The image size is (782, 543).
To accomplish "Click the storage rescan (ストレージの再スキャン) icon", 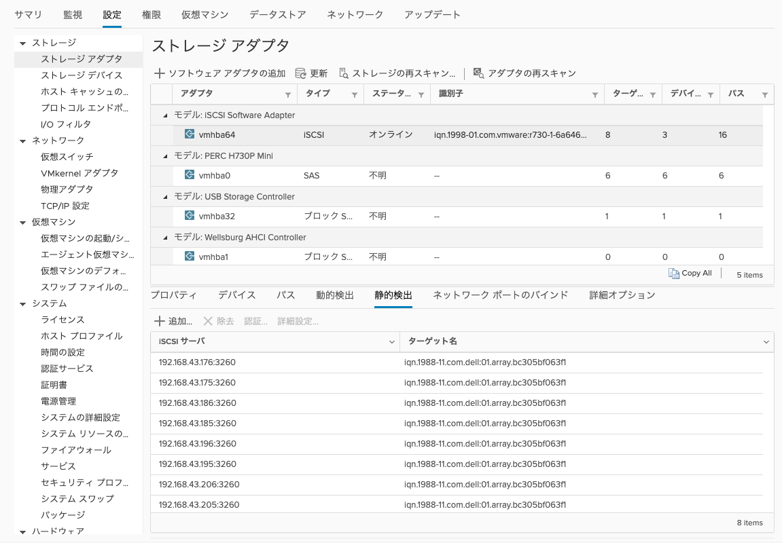I will tap(344, 73).
